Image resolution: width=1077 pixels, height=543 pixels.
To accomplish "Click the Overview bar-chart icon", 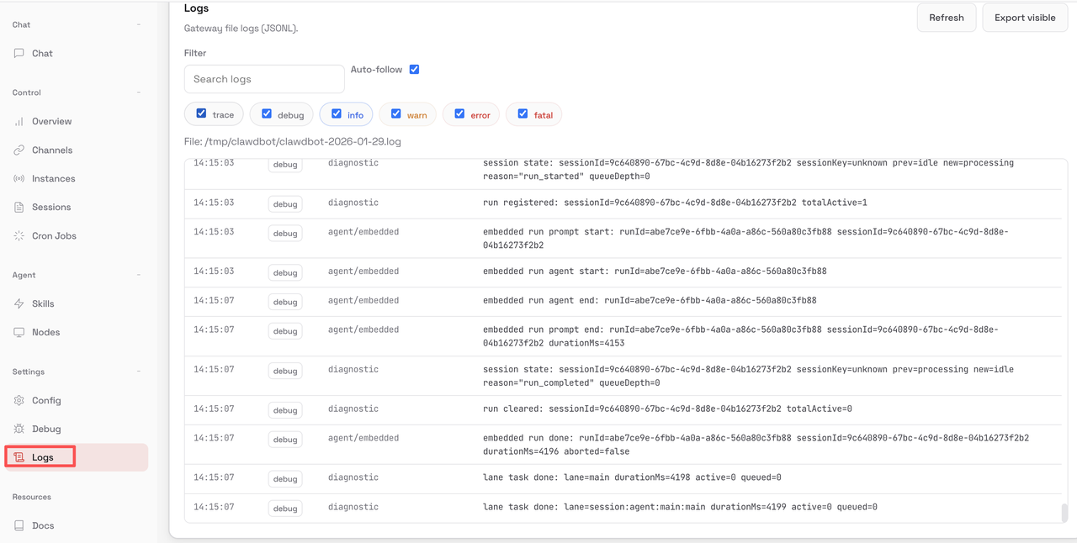I will (19, 121).
